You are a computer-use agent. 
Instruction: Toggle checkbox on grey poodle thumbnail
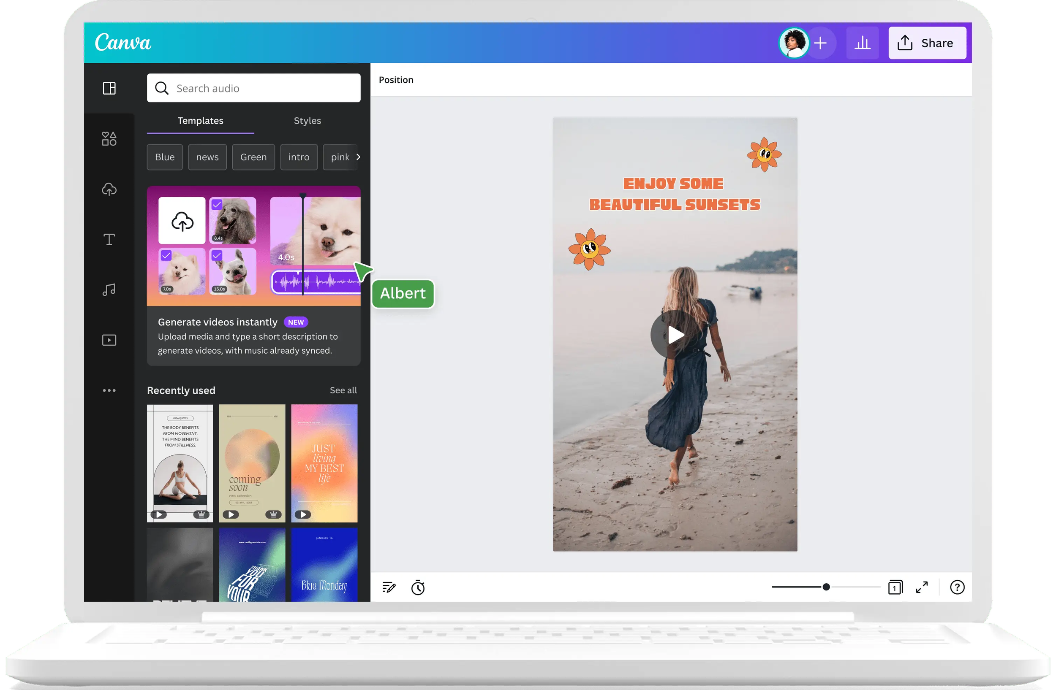217,205
